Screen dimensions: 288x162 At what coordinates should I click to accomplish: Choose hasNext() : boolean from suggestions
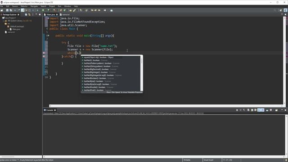(111, 60)
